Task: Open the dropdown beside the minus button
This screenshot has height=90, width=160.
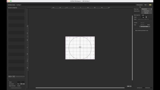Action: 20,76
